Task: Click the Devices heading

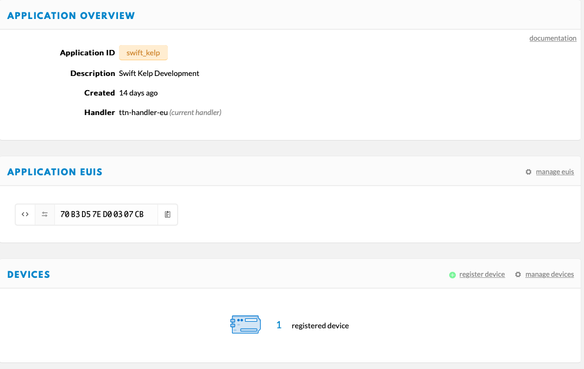Action: (x=29, y=275)
